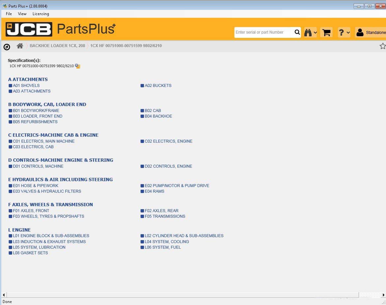Select F05 TRANSMISSIONS link
The image size is (386, 305).
[165, 217]
